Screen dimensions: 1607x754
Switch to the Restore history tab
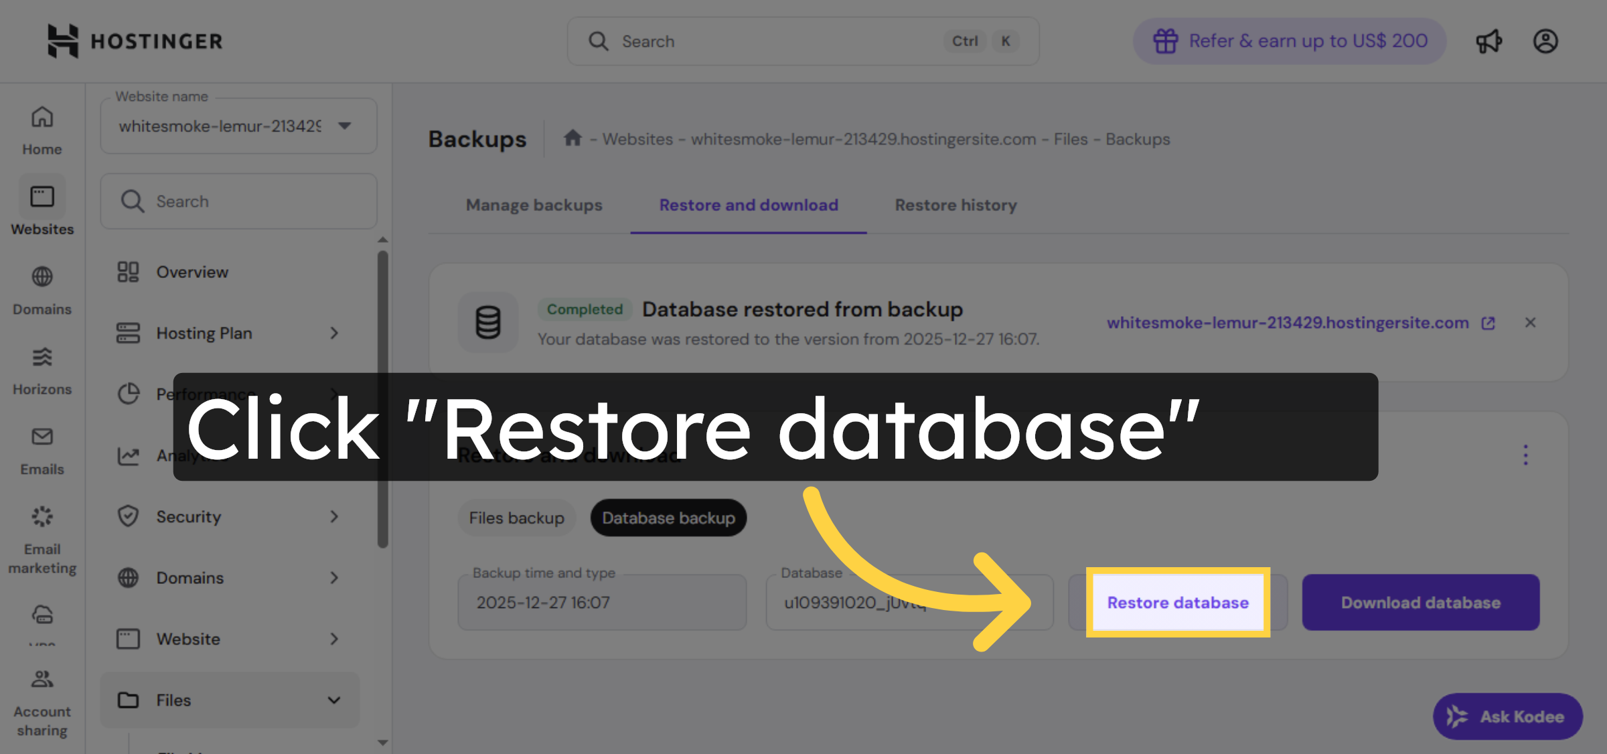point(955,205)
